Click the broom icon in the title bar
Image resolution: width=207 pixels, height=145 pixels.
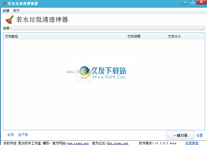pos(4,4)
